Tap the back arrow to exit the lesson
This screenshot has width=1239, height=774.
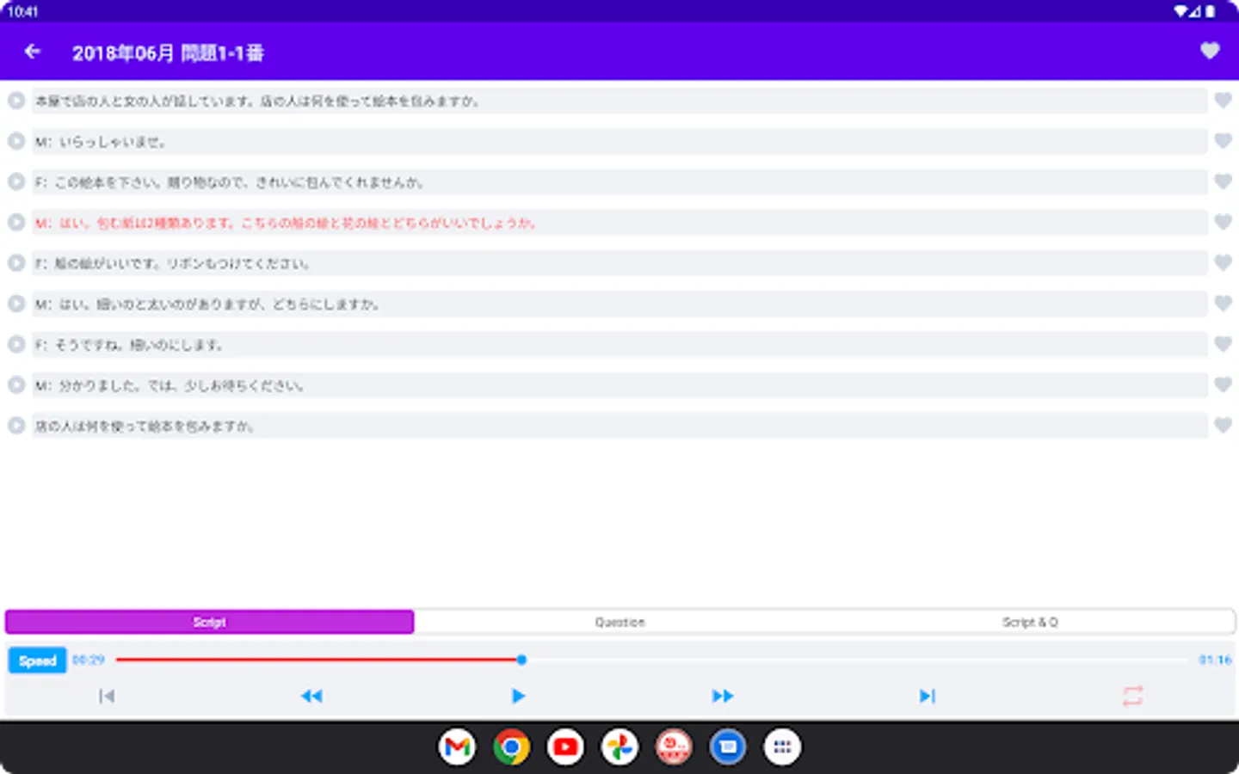pos(32,51)
